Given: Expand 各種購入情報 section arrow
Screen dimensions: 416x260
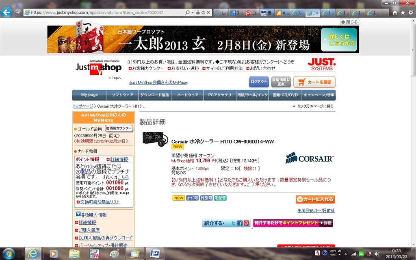Looking at the screenshot, I should pos(78,214).
